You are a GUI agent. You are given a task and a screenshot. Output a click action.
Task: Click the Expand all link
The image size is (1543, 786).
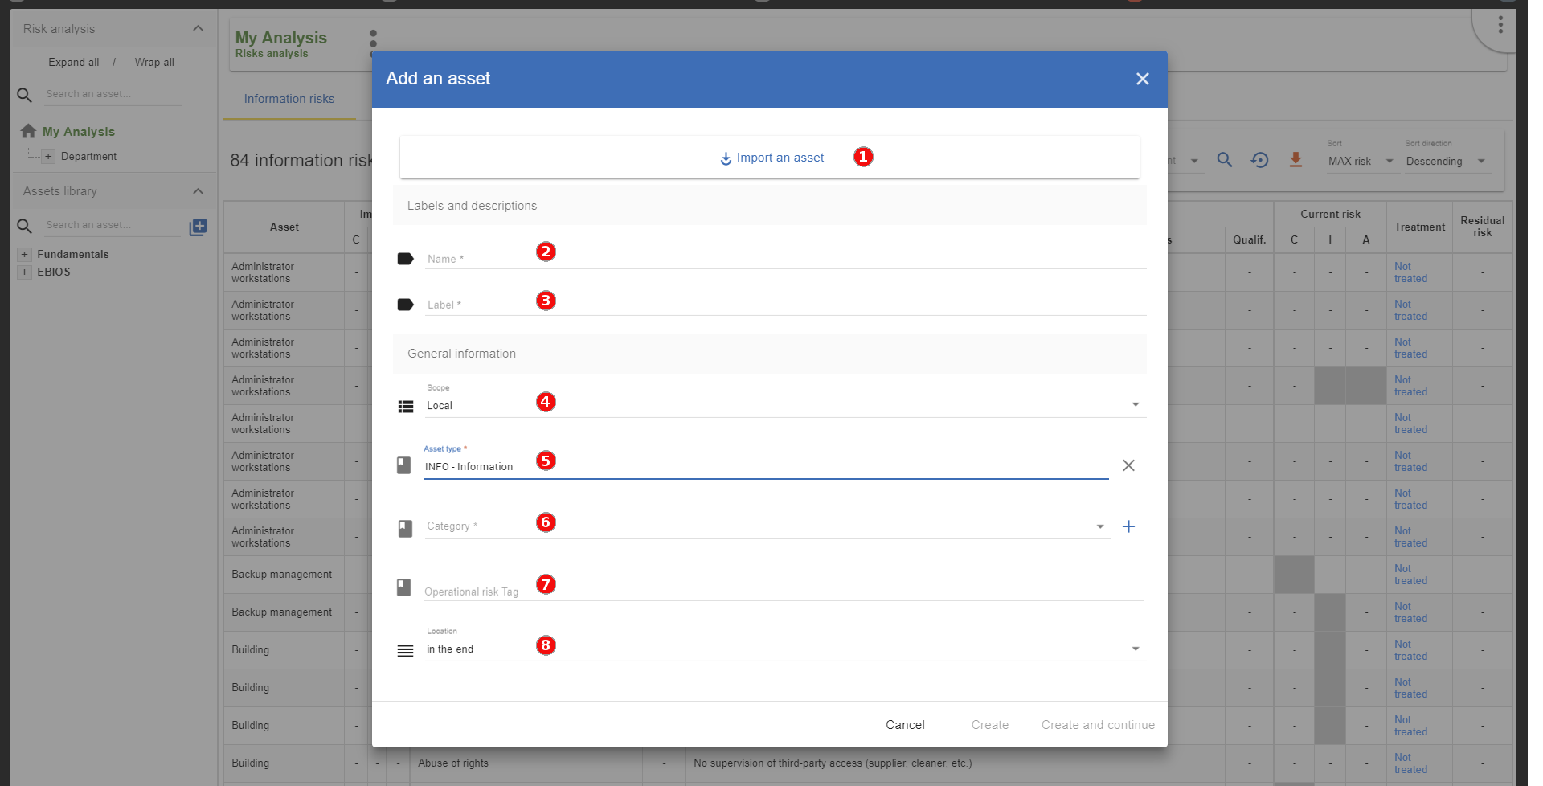(73, 62)
